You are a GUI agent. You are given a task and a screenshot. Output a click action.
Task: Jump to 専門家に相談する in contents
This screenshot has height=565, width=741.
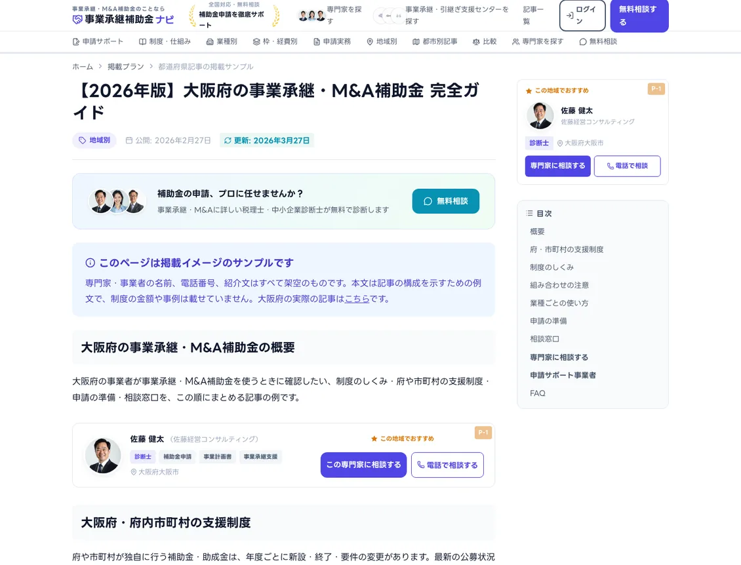[x=559, y=357]
